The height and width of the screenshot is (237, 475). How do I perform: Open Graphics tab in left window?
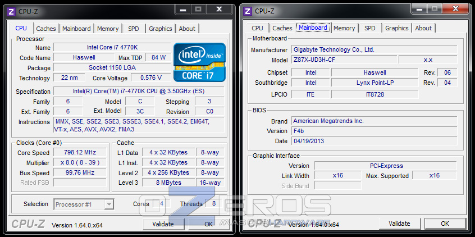[x=161, y=29]
